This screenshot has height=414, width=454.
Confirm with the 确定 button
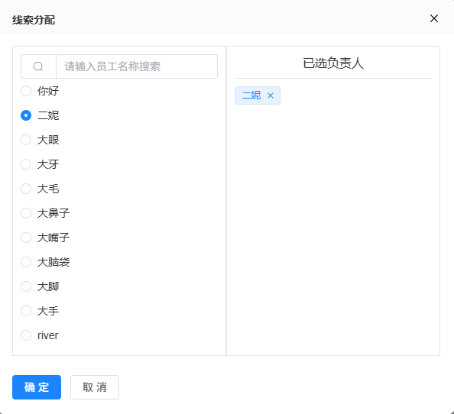pos(37,387)
